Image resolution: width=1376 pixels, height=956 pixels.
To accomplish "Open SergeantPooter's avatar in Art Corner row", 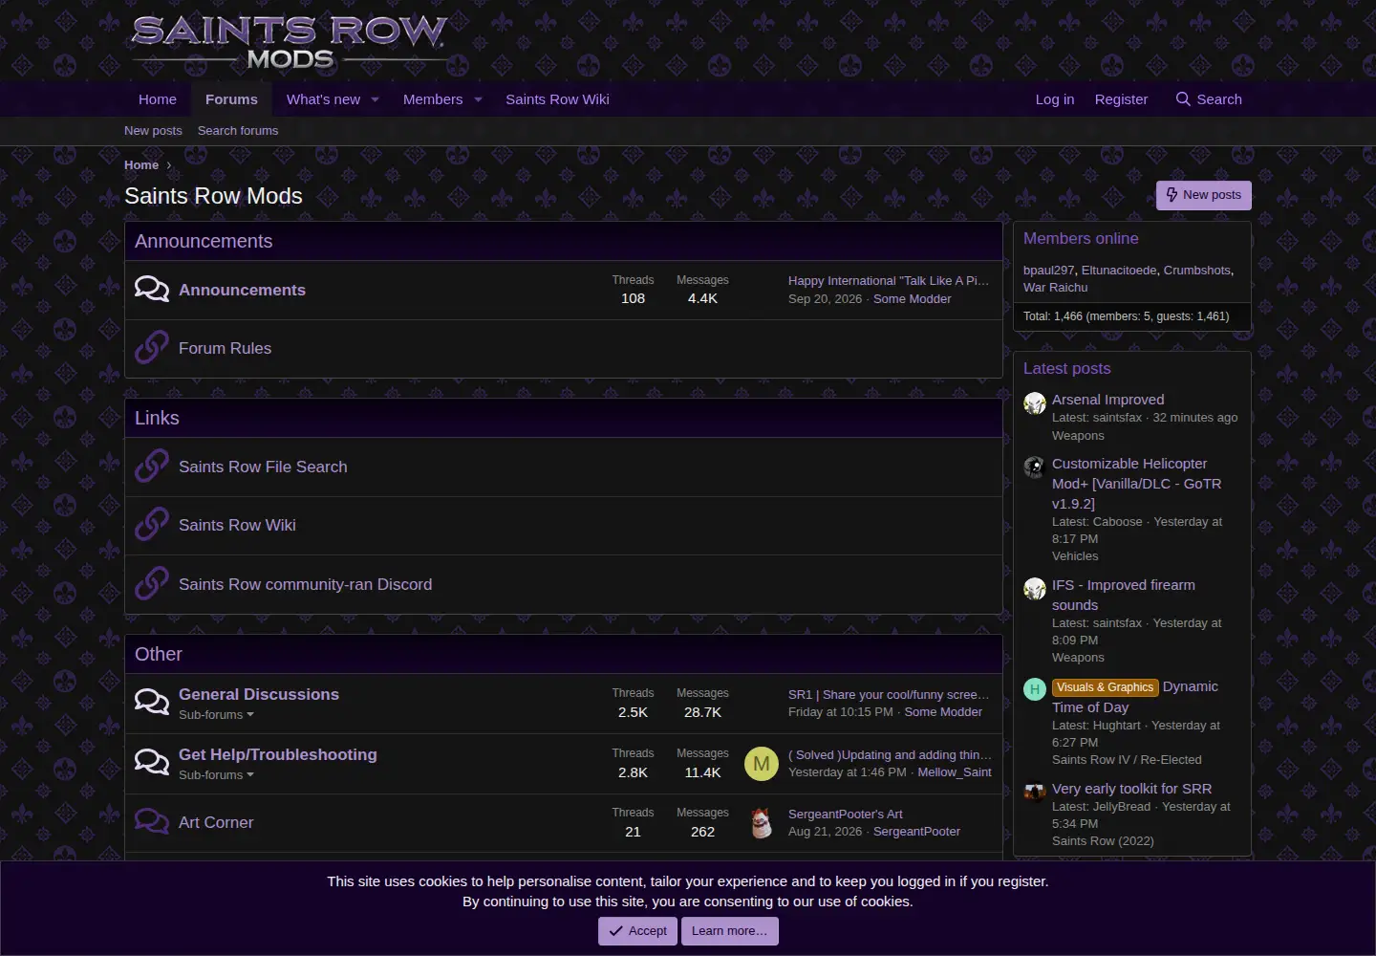I will click(x=762, y=823).
